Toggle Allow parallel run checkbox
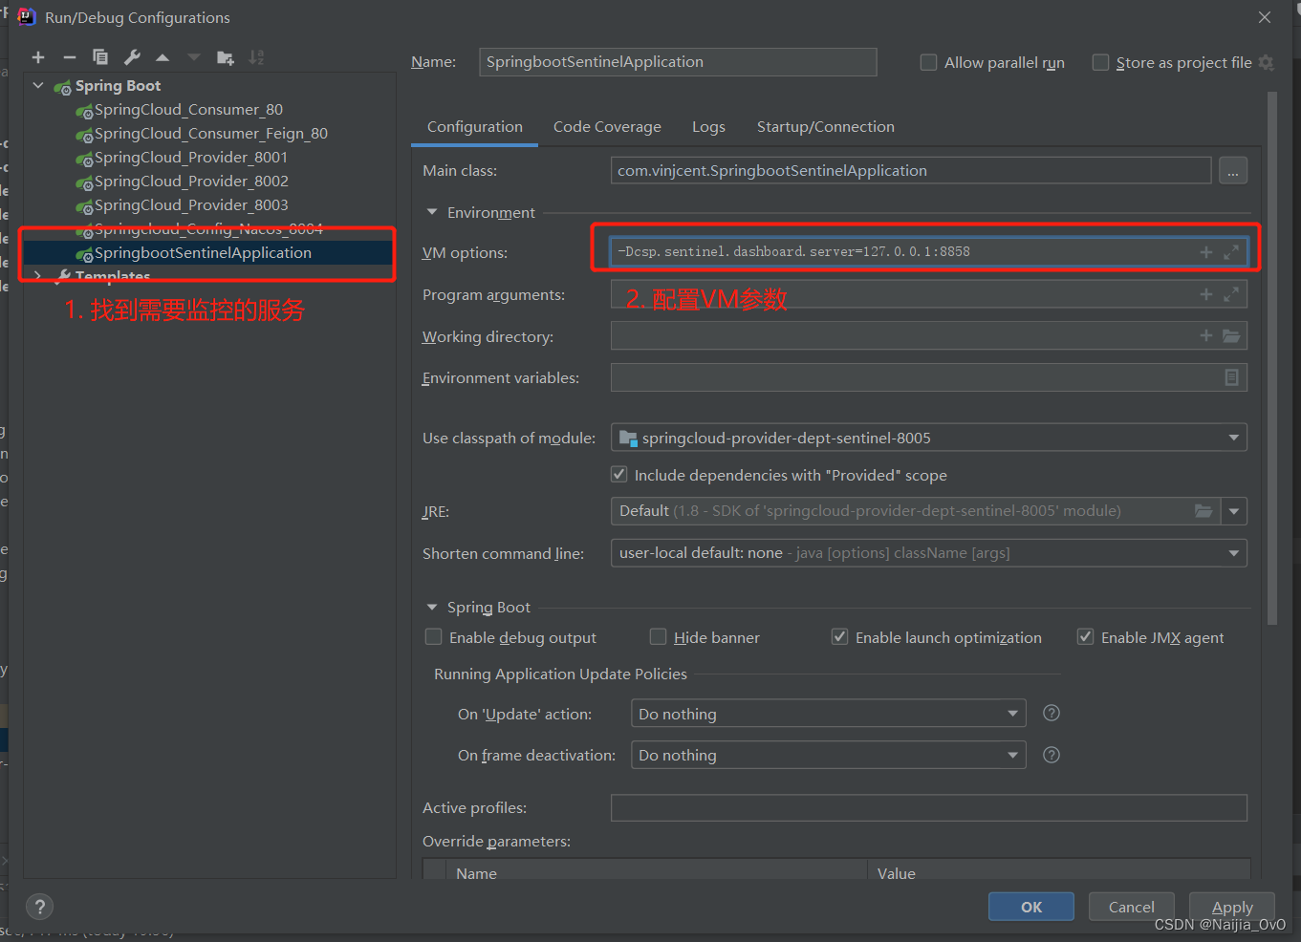Image resolution: width=1301 pixels, height=942 pixels. pyautogui.click(x=928, y=62)
